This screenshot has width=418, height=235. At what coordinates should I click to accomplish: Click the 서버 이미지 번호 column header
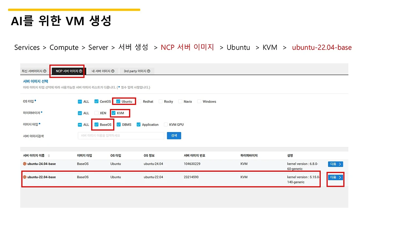(x=194, y=156)
